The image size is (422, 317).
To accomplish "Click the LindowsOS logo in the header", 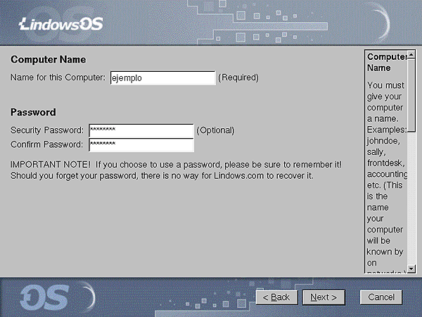I will click(61, 24).
